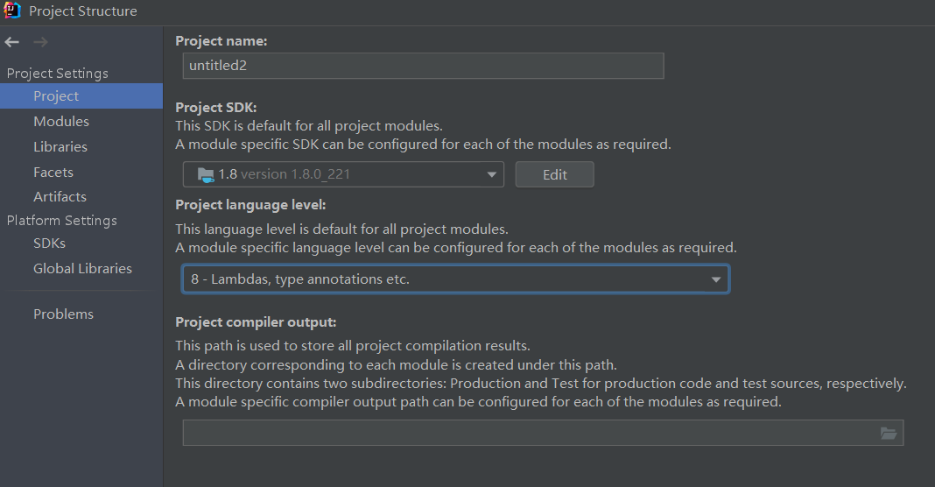Screen dimensions: 935x487
Task: Click the IntelliJ IDEA logo icon
Action: coord(12,11)
